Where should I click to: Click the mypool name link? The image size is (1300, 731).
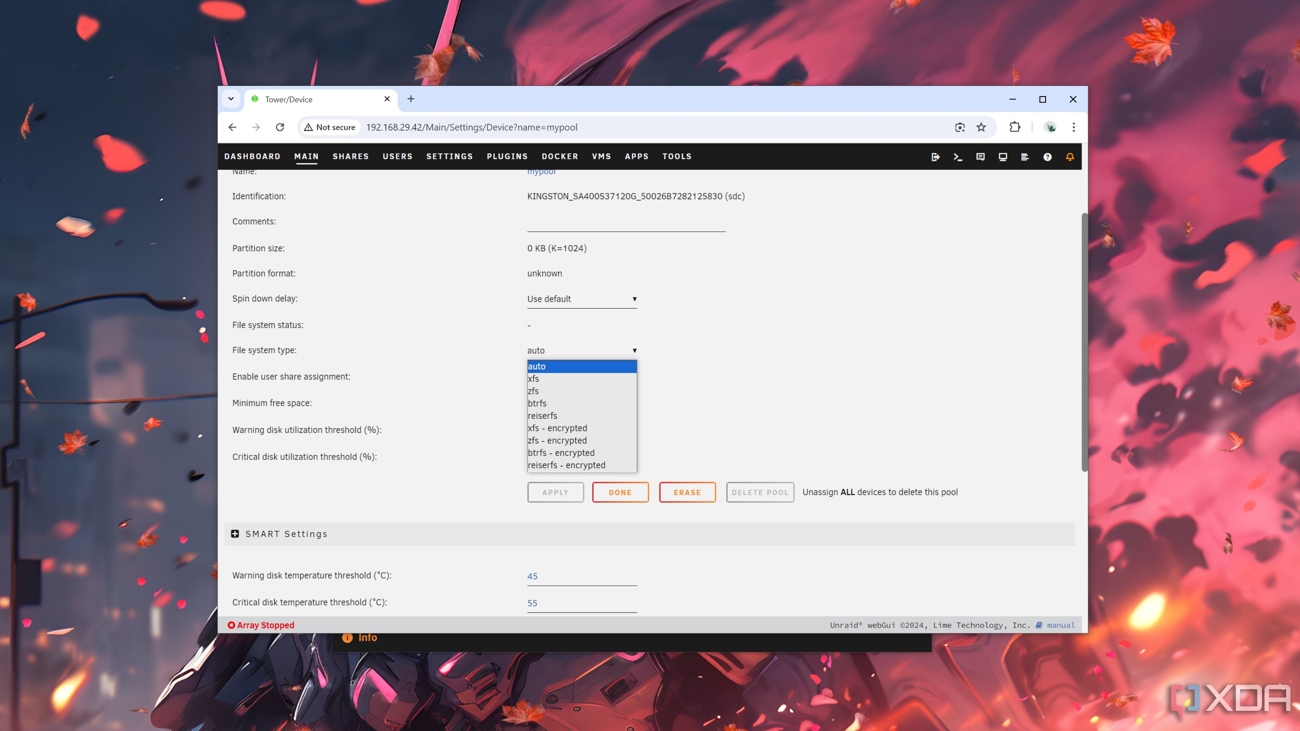pyautogui.click(x=542, y=172)
